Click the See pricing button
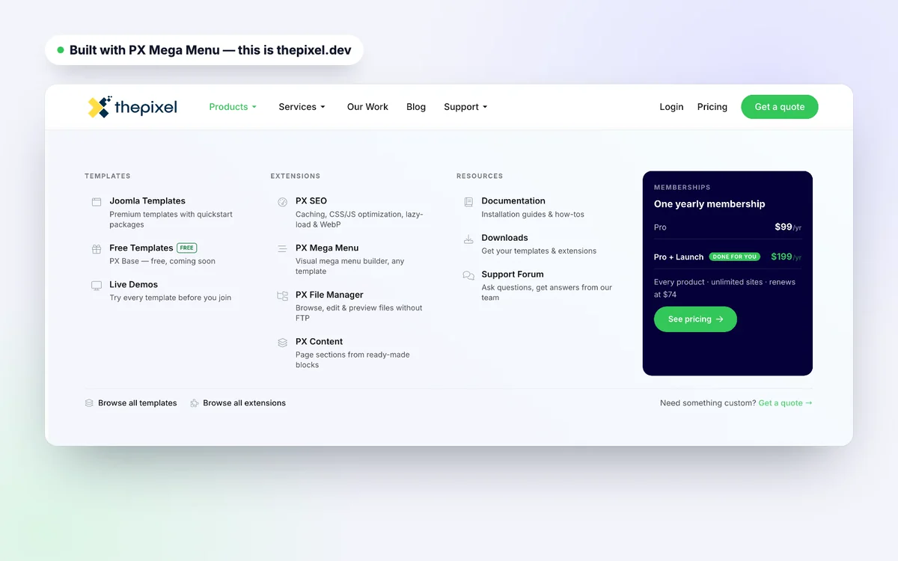This screenshot has height=561, width=898. (x=695, y=319)
